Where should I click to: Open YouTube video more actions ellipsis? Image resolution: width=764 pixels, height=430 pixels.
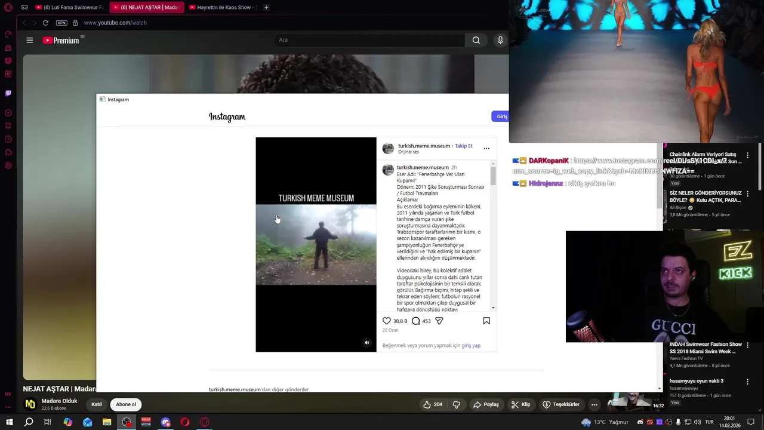594,404
